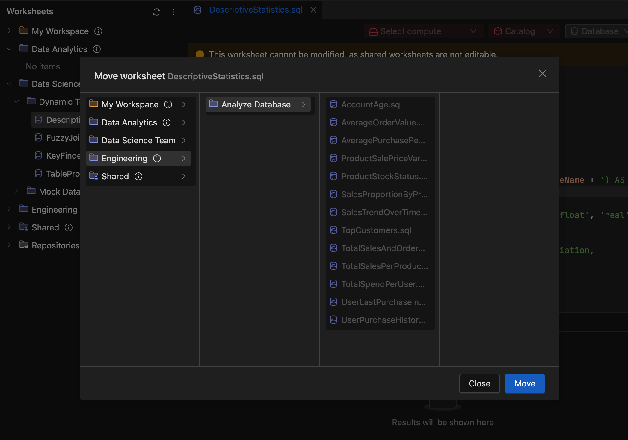
Task: Select TotalSpendPerUser worksheet in list
Action: click(x=378, y=284)
